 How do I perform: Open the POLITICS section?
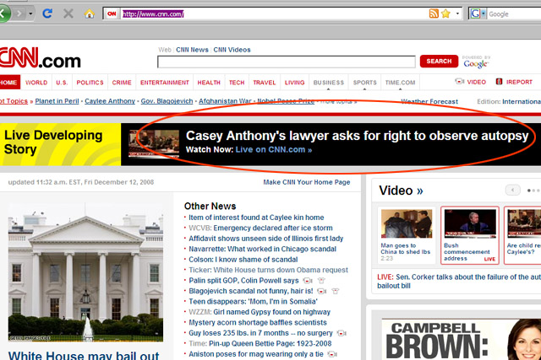click(x=90, y=83)
